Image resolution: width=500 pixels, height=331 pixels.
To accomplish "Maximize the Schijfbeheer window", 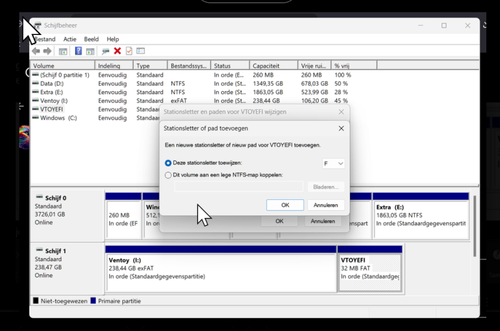I will [444, 26].
